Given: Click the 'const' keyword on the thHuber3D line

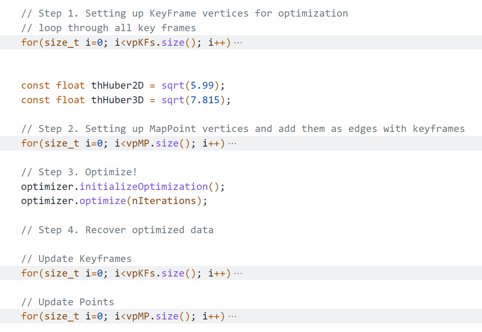Looking at the screenshot, I should coord(35,100).
